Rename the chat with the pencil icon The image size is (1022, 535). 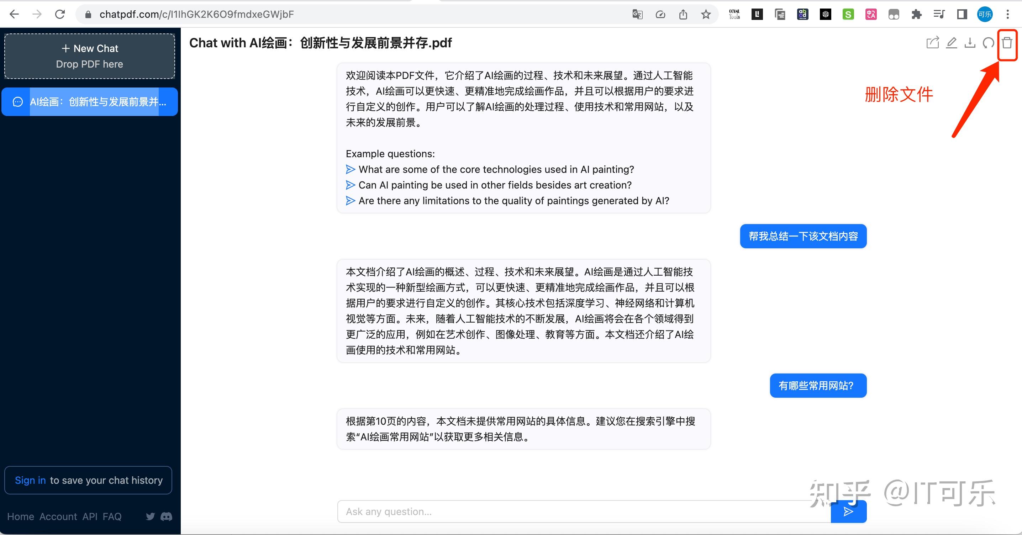tap(951, 42)
